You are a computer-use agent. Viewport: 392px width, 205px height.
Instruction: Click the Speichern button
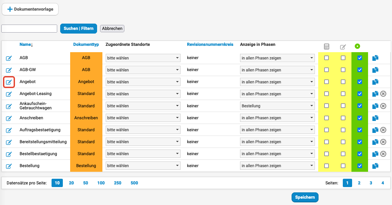[305, 197]
